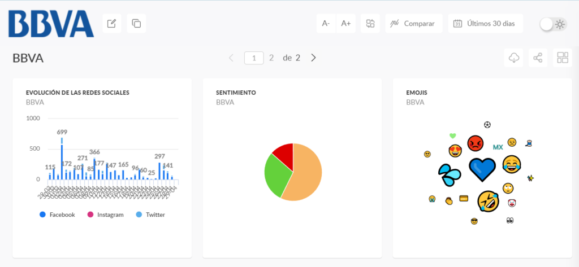The height and width of the screenshot is (267, 579).
Task: Download report via cloud icon
Action: [x=513, y=58]
